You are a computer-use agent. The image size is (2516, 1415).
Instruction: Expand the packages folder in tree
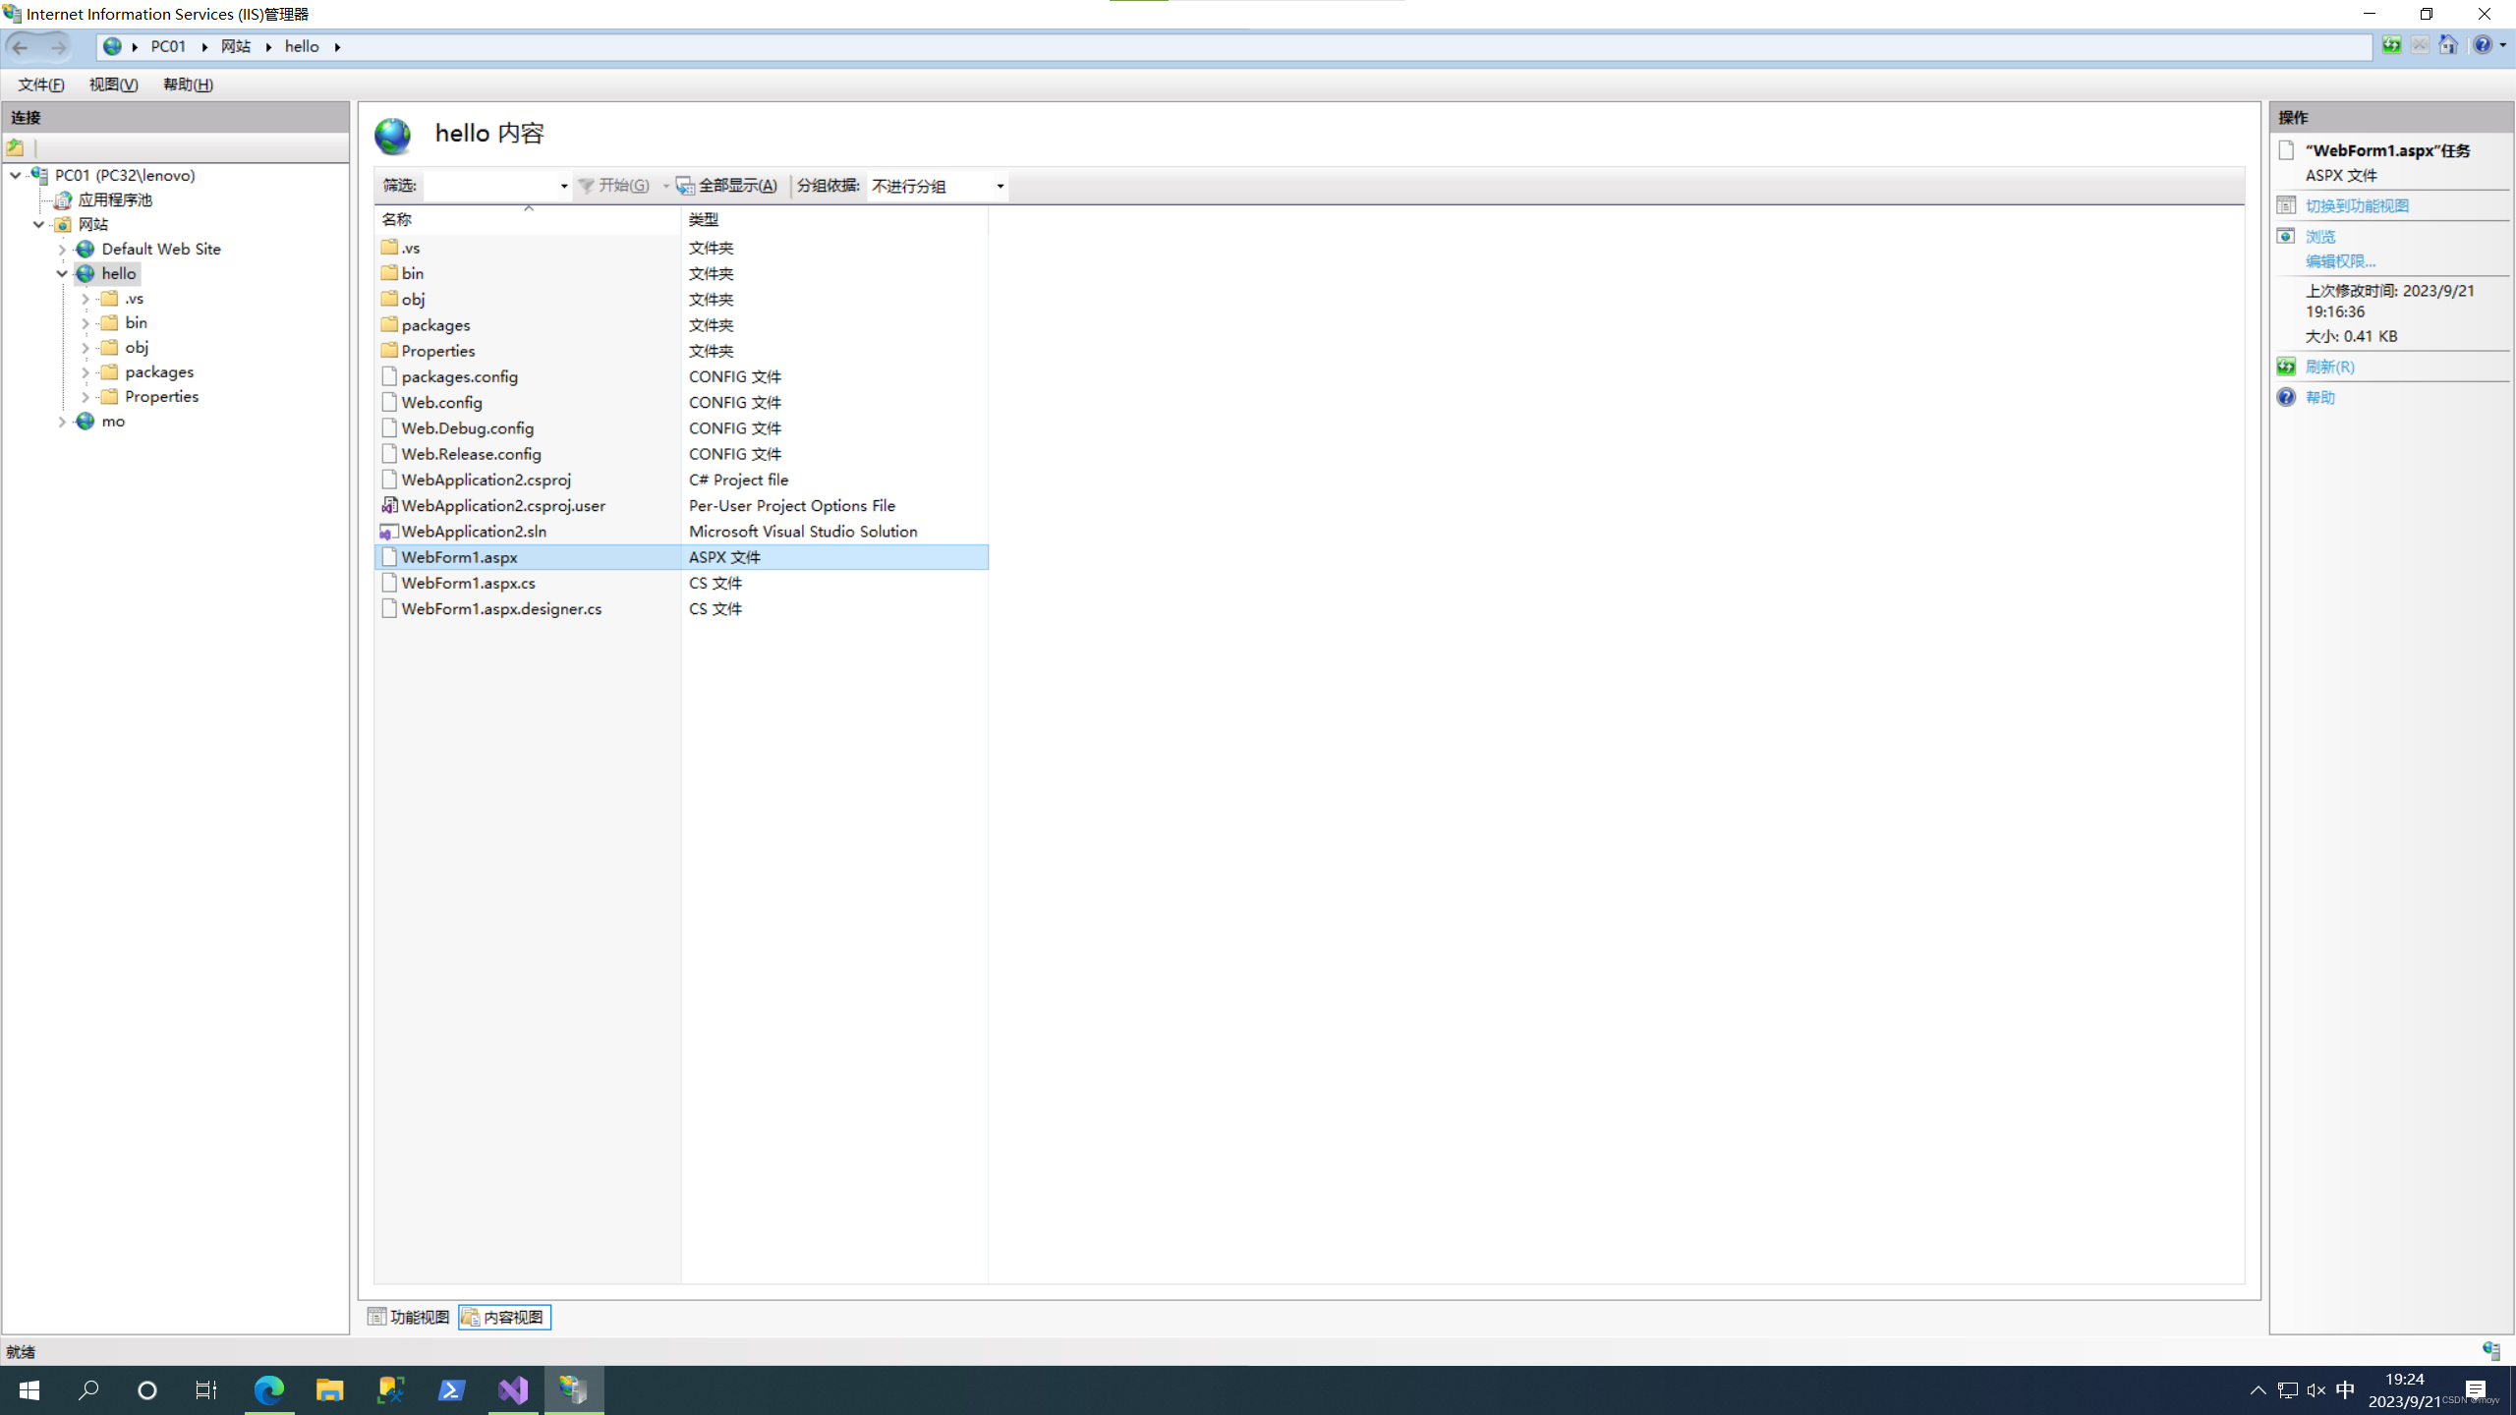tap(86, 372)
